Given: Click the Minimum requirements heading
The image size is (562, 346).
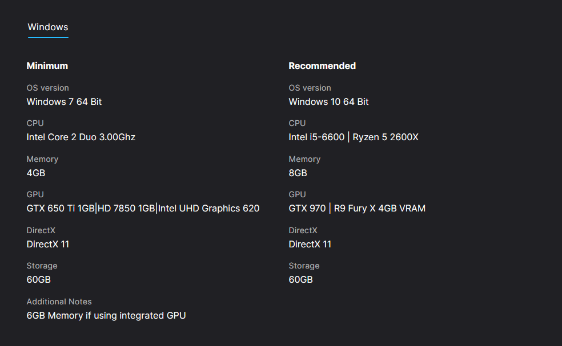Looking at the screenshot, I should [47, 66].
